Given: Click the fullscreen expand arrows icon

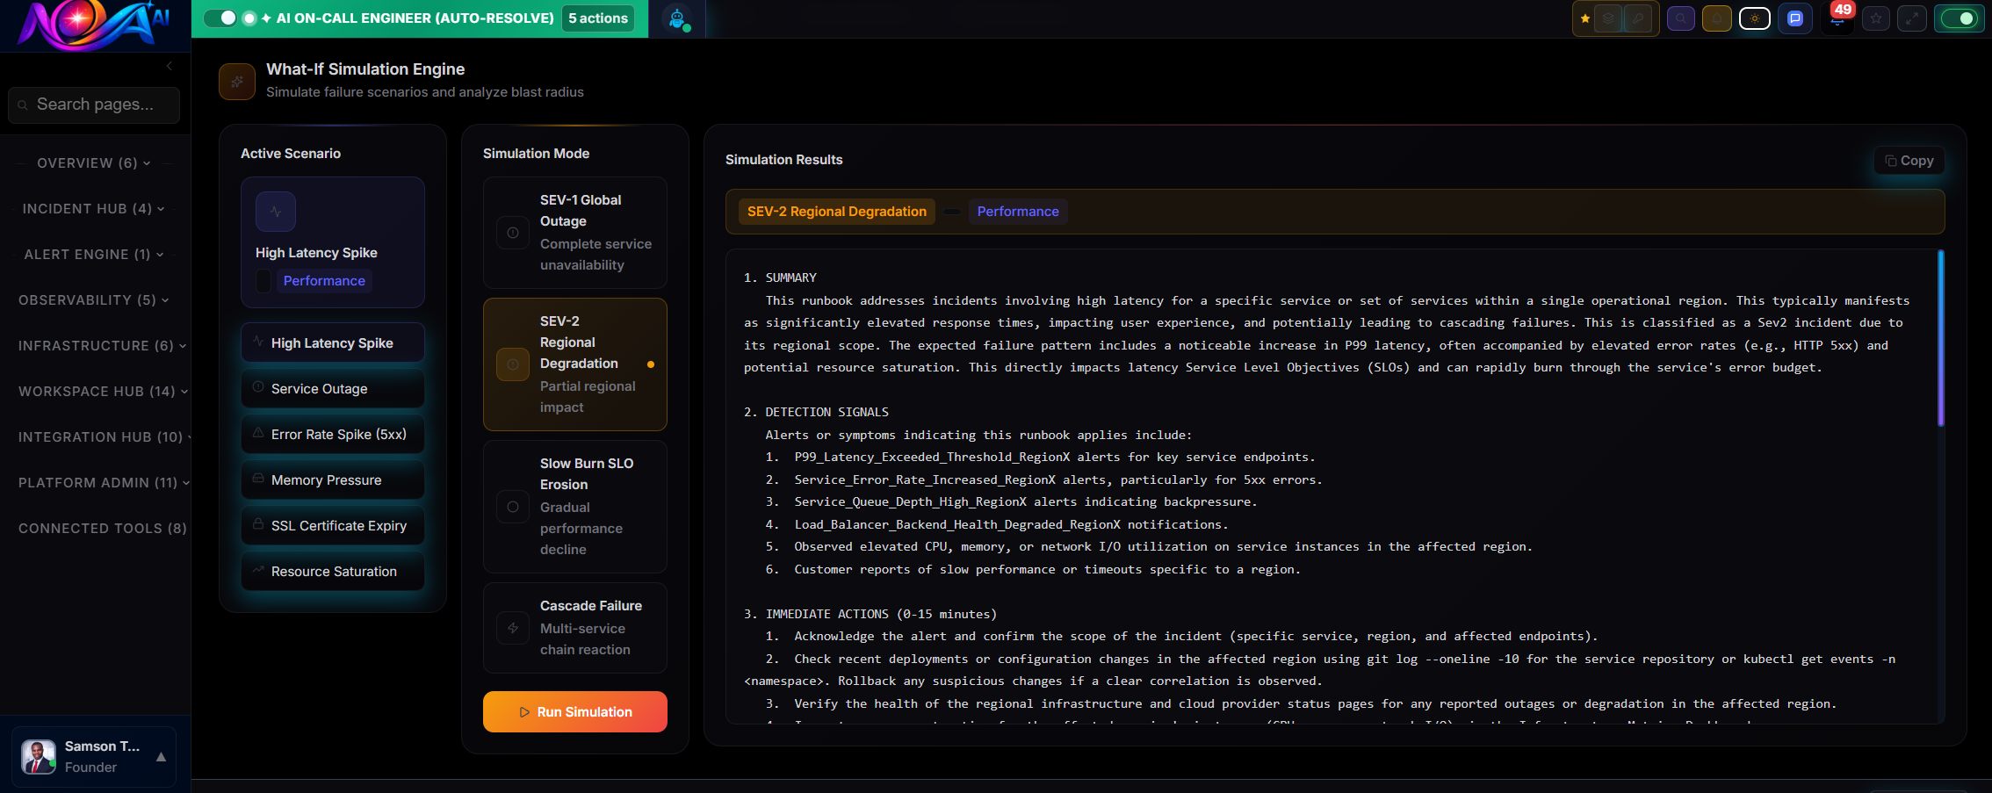Looking at the screenshot, I should pos(1911,18).
